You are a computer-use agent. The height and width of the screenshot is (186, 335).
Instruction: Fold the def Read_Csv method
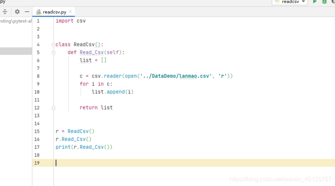(x=54, y=53)
